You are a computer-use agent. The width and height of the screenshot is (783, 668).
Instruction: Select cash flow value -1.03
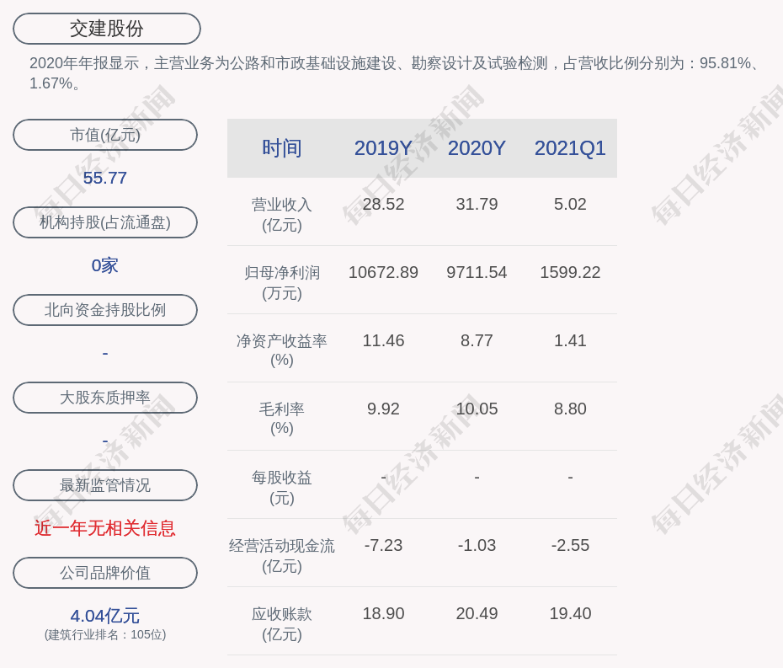tap(477, 545)
